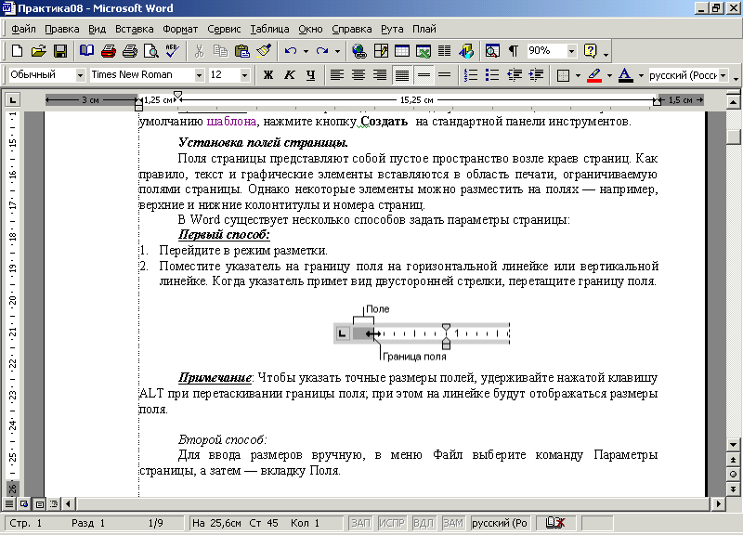Click the vertical scrollbar thumb
Viewport: 743px width, 535px height.
click(x=733, y=137)
